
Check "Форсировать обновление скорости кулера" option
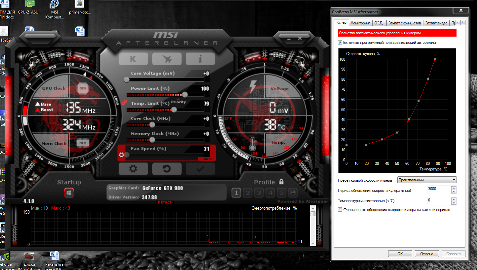point(340,210)
